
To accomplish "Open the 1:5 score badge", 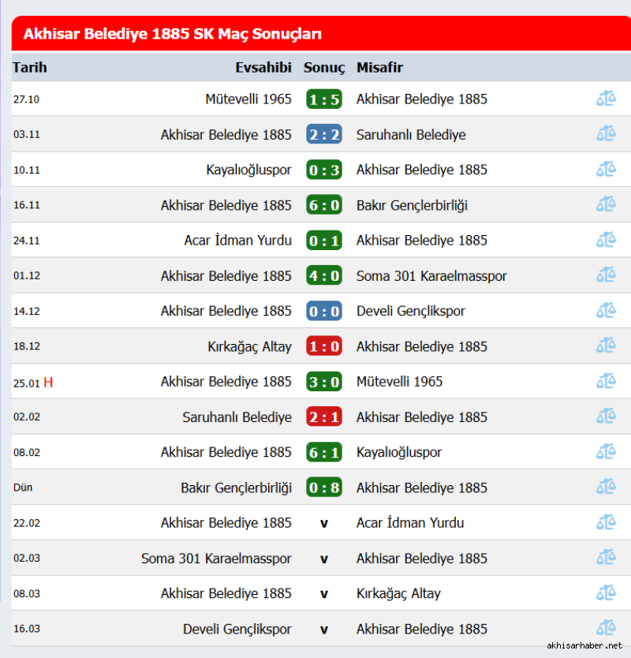I will 324,99.
